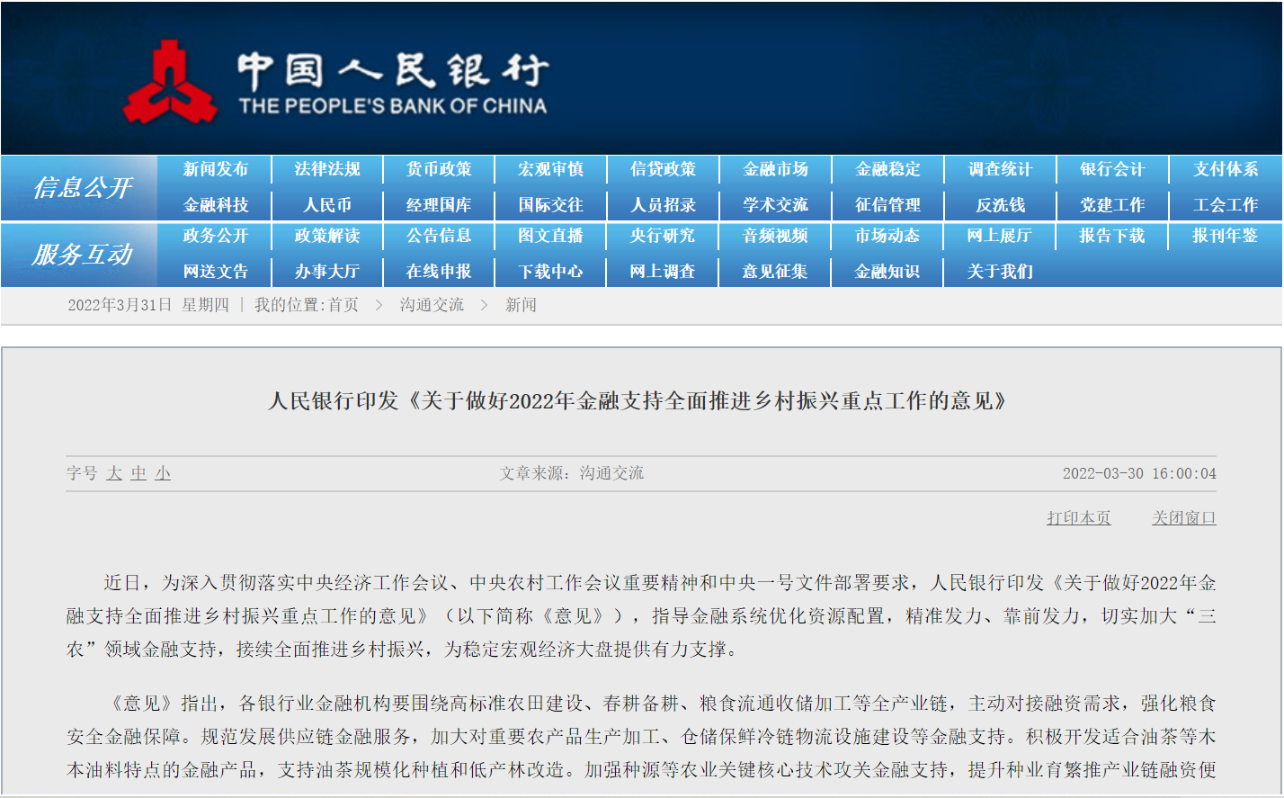This screenshot has height=798, width=1284.
Task: Open 公告信息 section
Action: coord(439,236)
